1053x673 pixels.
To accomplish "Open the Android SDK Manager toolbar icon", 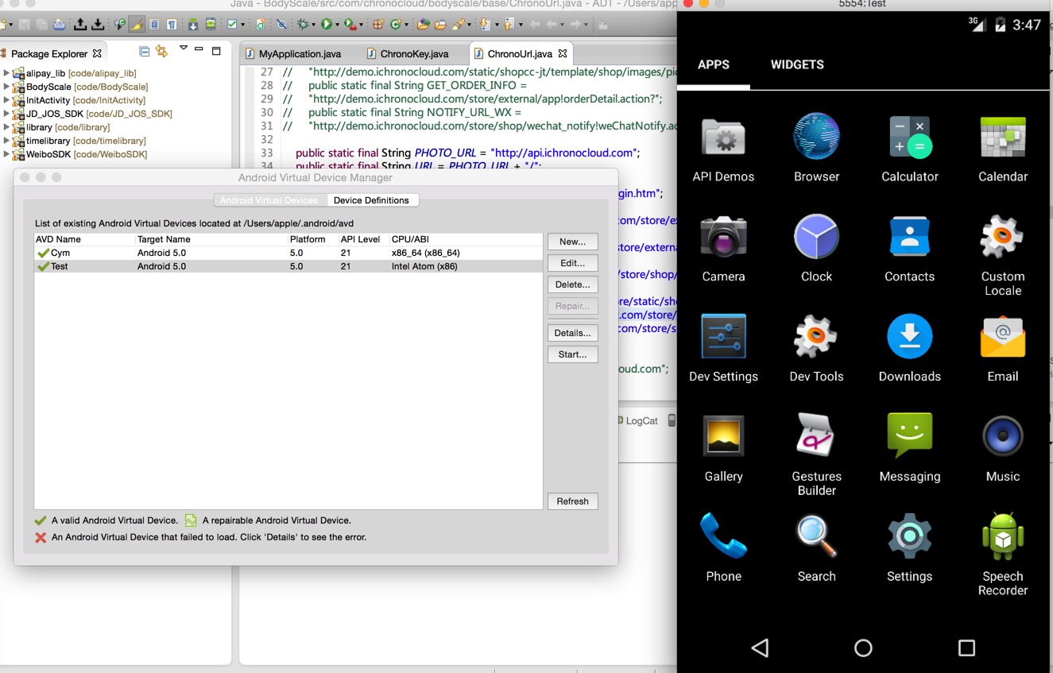I will pos(192,25).
